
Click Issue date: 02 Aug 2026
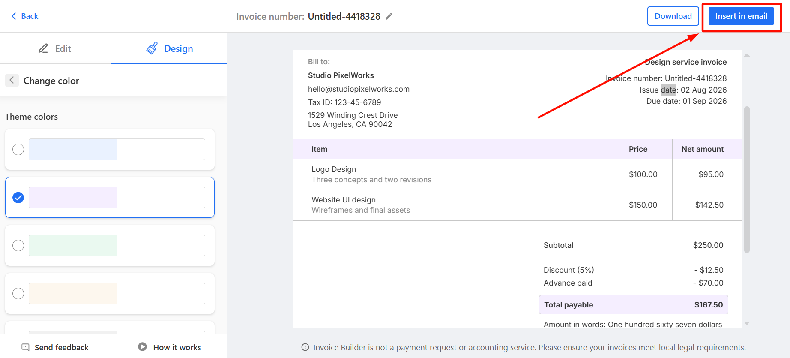pyautogui.click(x=683, y=90)
